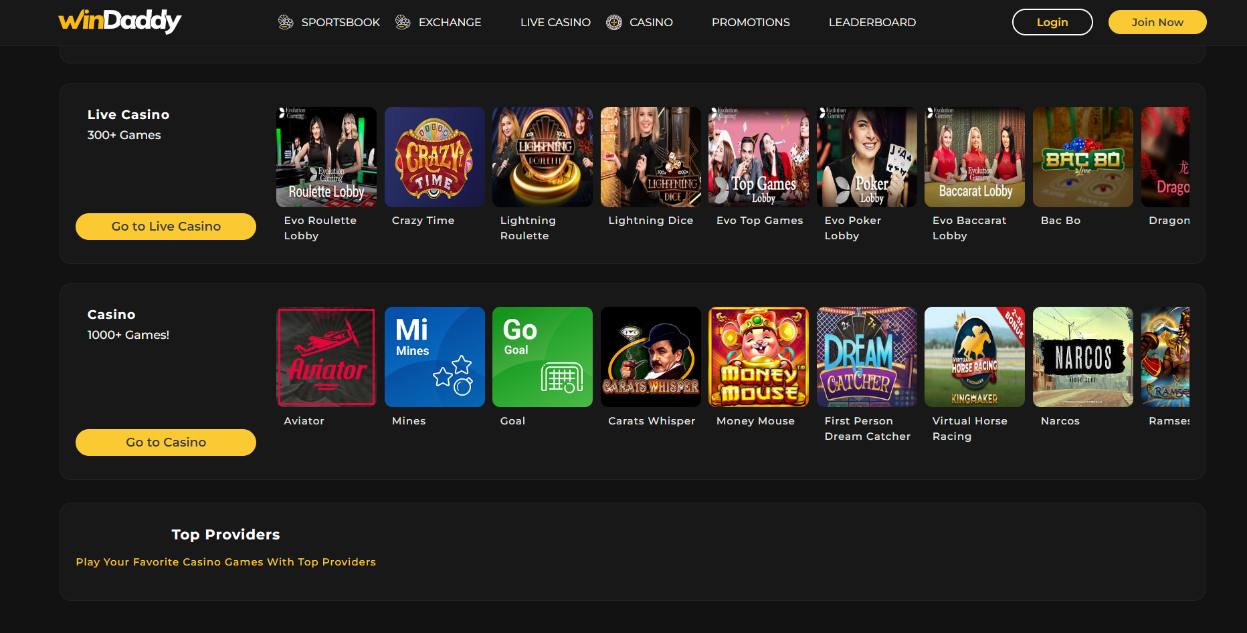Open the Leaderboard page
This screenshot has width=1247, height=633.
pos(872,22)
